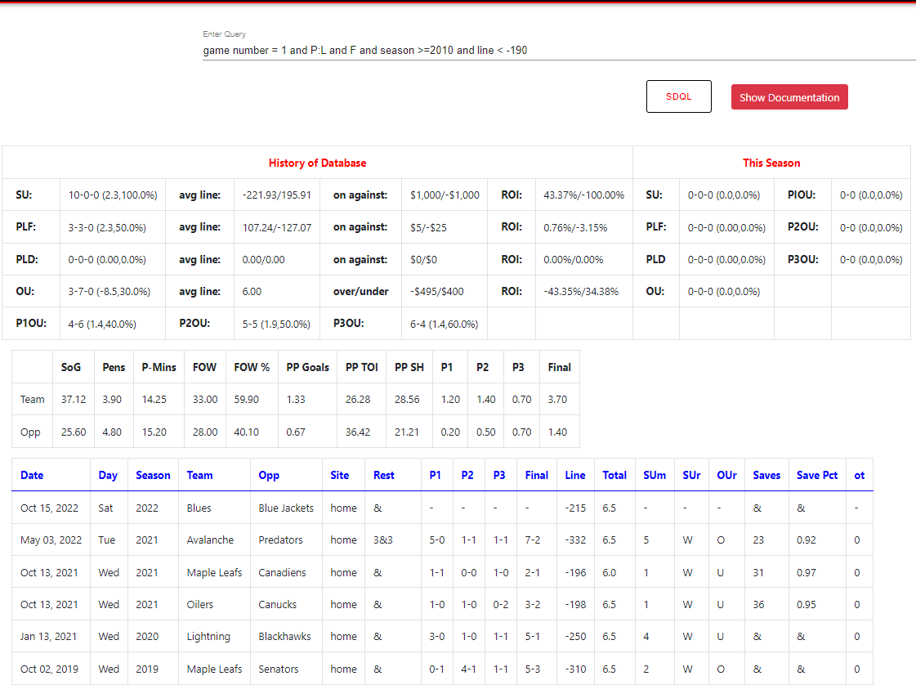This screenshot has height=685, width=916.
Task: Click the 7-2 final score cell
Action: 532,540
